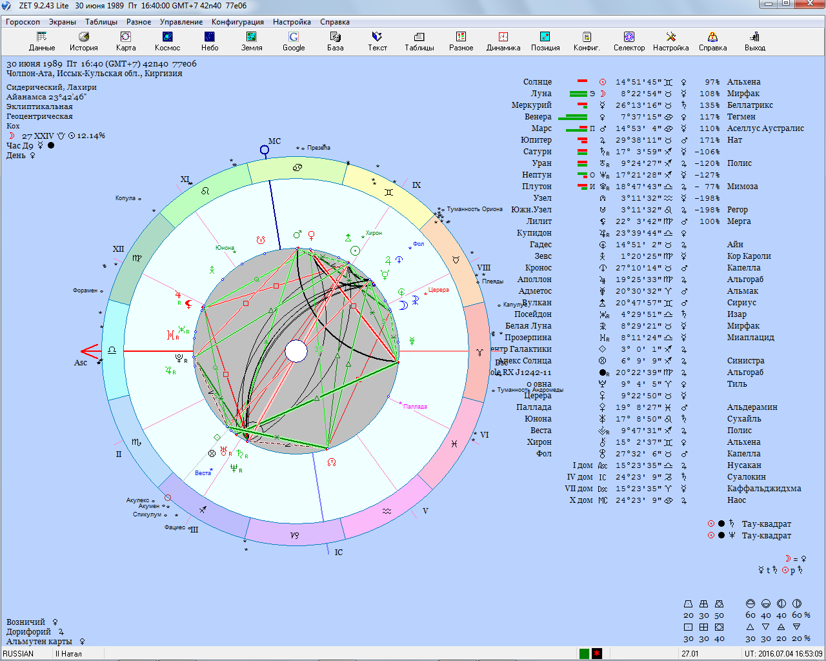
Task: Open the Таблицы icon in the toolbar
Action: point(419,41)
